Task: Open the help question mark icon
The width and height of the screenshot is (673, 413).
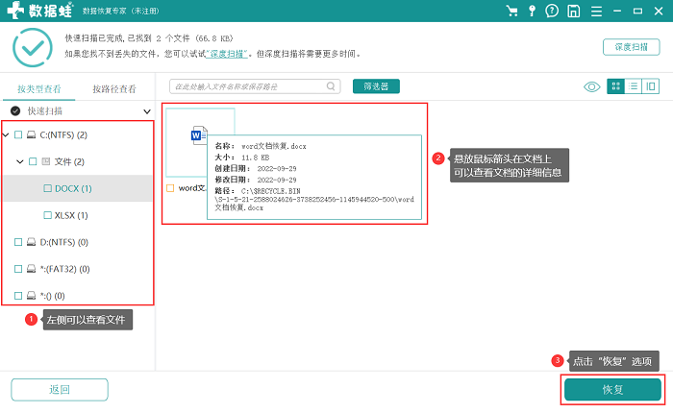Action: [552, 11]
